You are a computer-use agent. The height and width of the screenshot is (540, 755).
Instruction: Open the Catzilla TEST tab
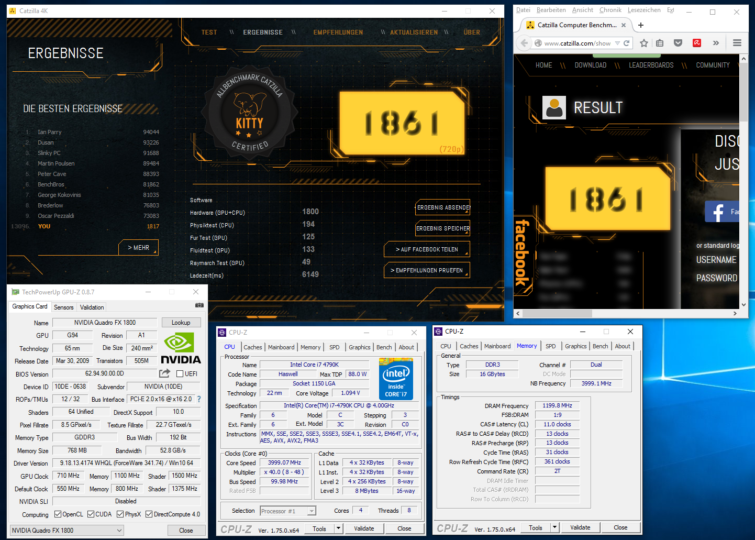[209, 32]
